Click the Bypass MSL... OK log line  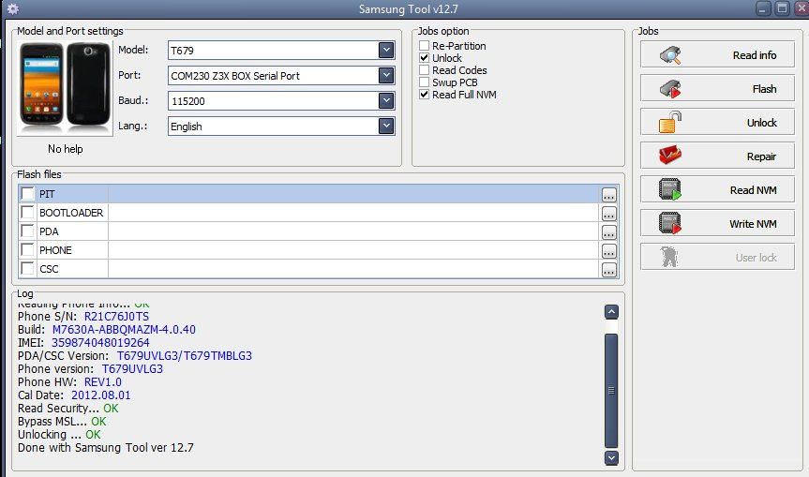(x=61, y=422)
